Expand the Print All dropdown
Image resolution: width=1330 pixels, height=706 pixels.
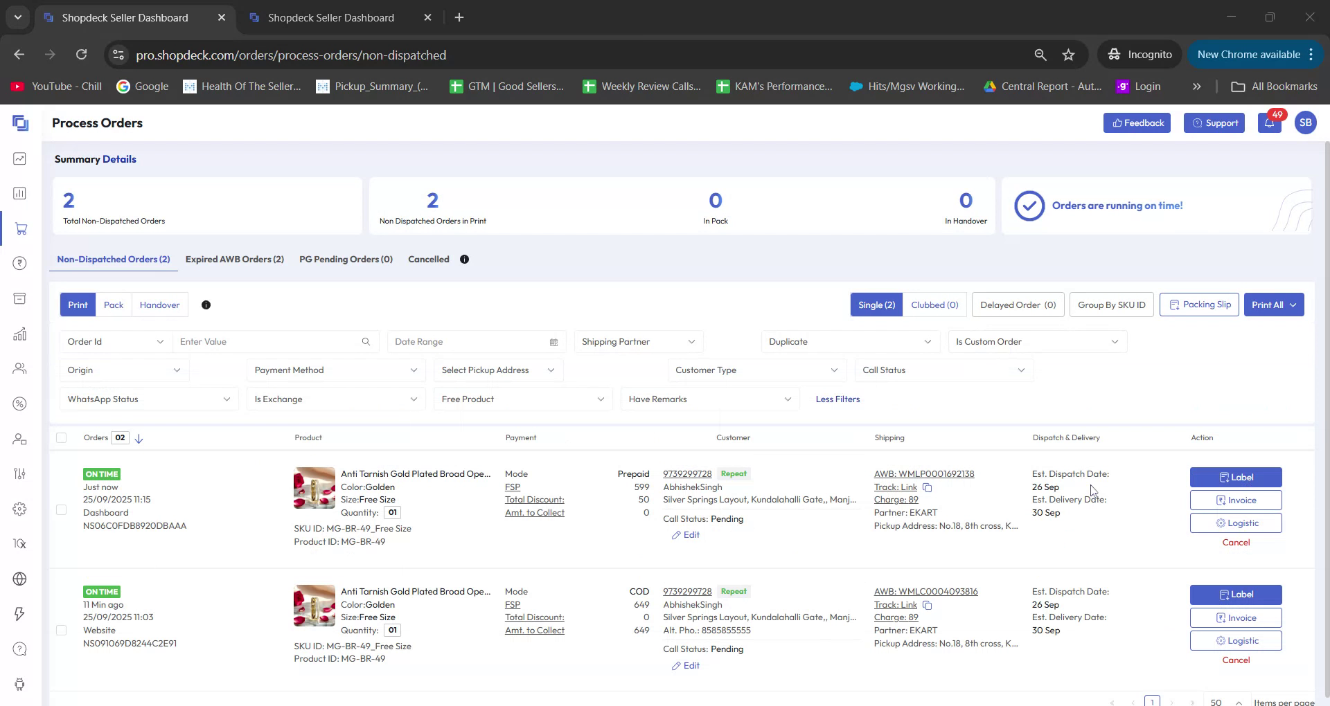click(x=1273, y=305)
